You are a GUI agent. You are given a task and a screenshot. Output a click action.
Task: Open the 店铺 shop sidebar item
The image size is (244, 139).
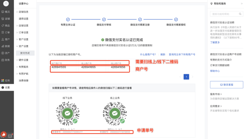6,19
